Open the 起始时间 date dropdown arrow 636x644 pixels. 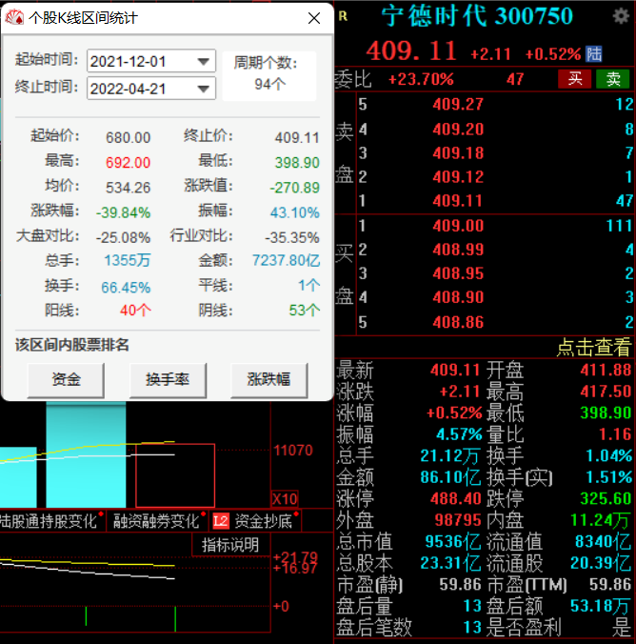203,62
